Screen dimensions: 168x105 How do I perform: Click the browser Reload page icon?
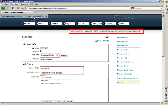pyautogui.click(x=13, y=8)
